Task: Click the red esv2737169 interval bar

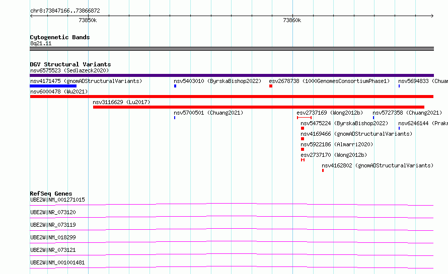Action: 304,118
